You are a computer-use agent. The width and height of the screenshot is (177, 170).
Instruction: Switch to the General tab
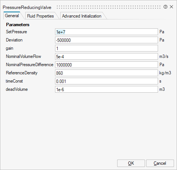12,16
